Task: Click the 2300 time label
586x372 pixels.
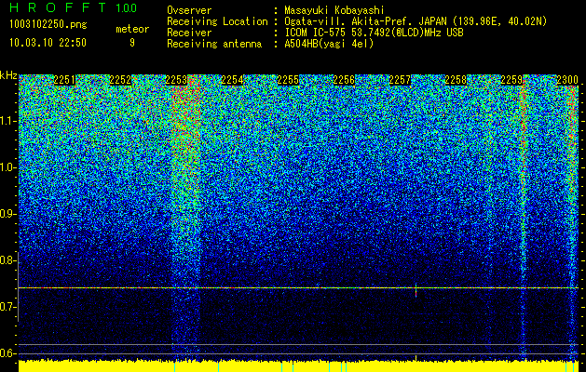Action: (x=567, y=80)
